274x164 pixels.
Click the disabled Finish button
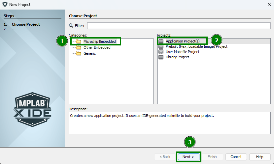click(x=212, y=157)
